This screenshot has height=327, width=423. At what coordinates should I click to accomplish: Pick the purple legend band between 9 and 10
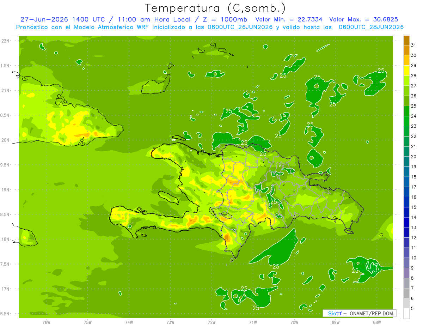point(406,263)
